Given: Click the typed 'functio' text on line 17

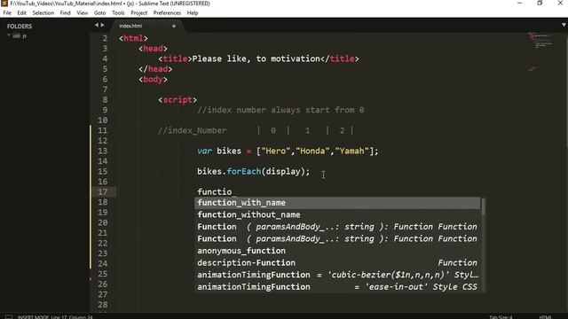Looking at the screenshot, I should (215, 192).
